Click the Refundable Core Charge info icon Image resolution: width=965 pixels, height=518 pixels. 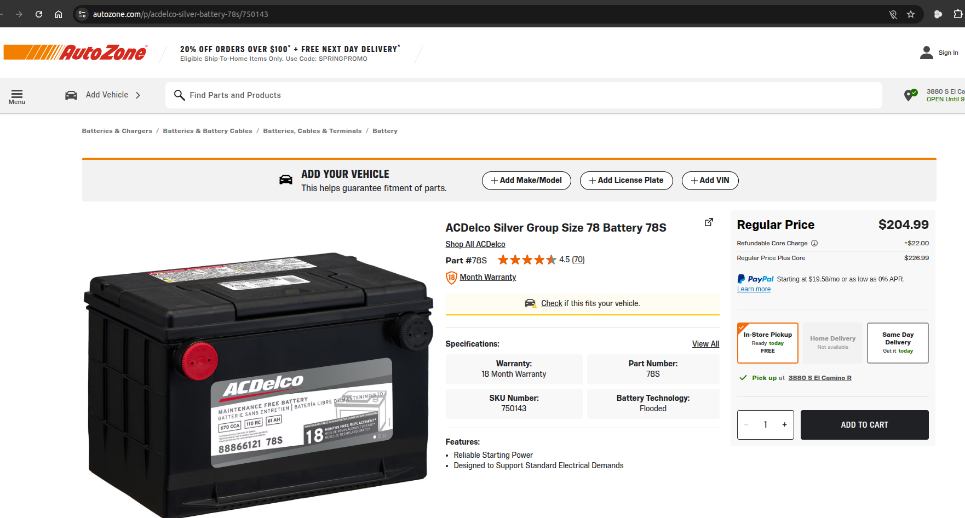pos(814,243)
